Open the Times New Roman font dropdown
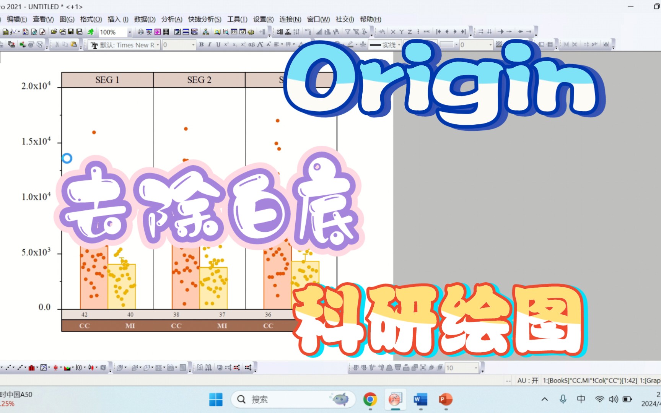661x413 pixels. (x=158, y=45)
